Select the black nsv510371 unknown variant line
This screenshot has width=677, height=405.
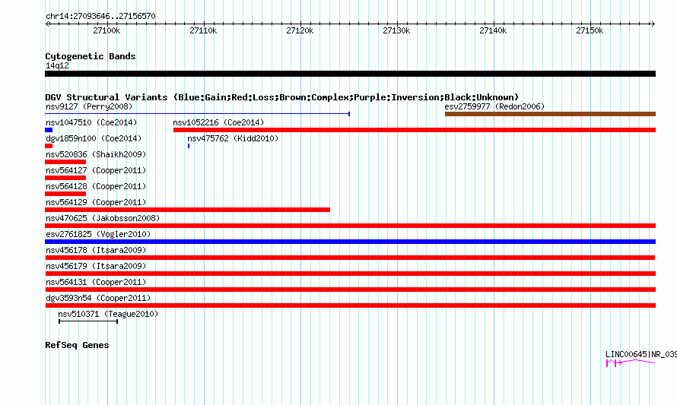pyautogui.click(x=88, y=321)
